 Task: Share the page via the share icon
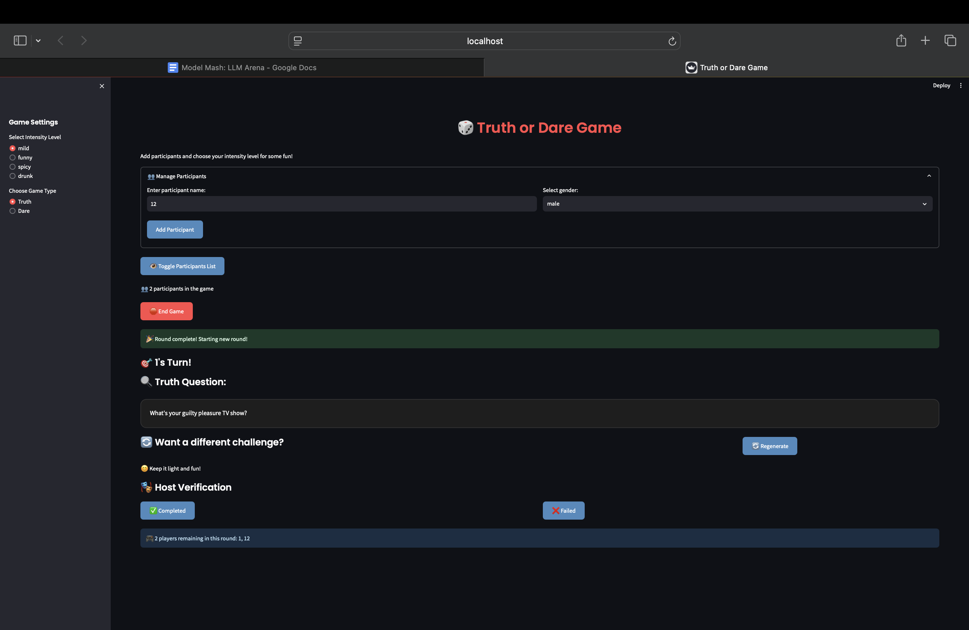coord(901,40)
